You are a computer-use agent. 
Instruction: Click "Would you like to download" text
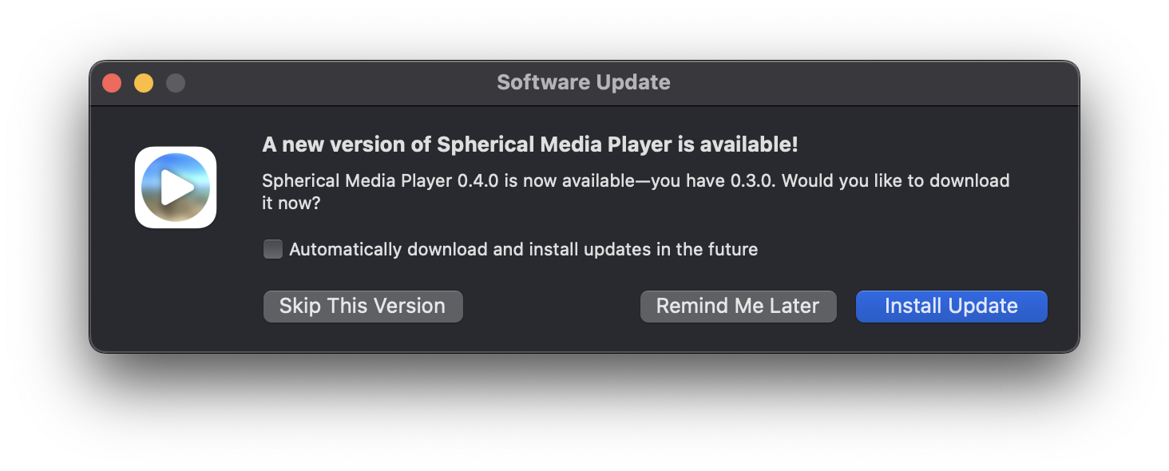896,180
